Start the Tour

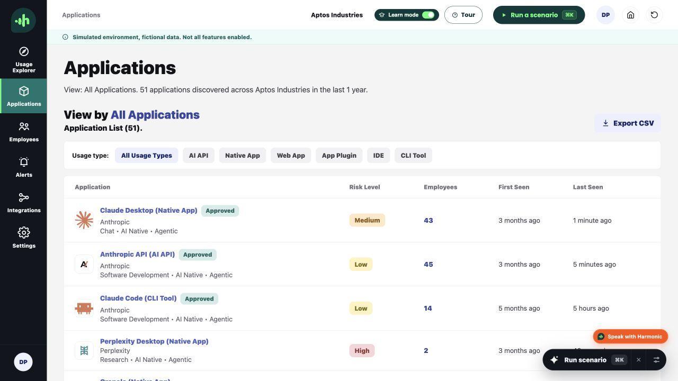(463, 15)
